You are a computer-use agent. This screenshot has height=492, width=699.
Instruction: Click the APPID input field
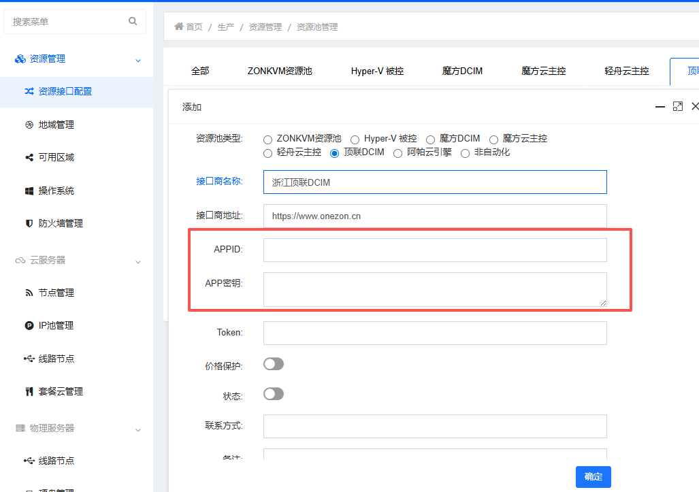[435, 250]
